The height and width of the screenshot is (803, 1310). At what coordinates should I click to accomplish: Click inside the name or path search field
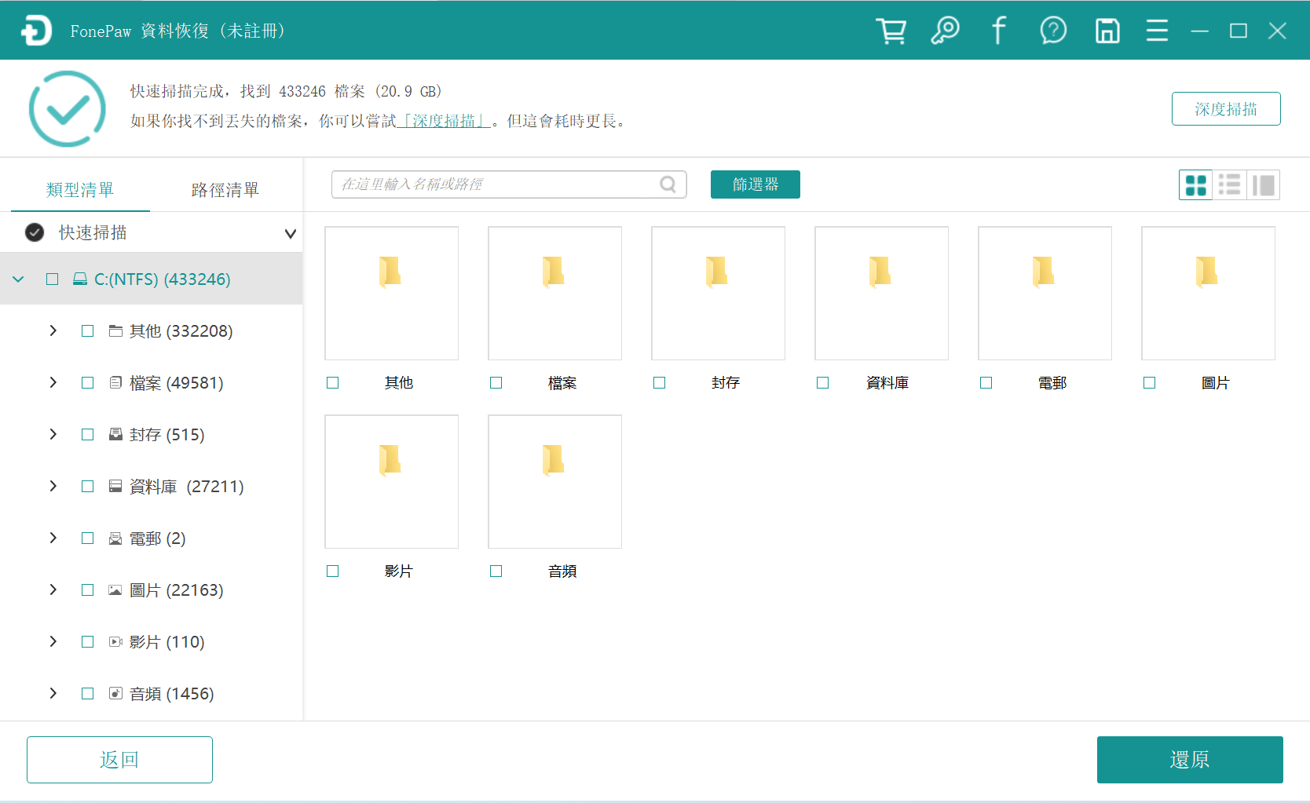coord(487,184)
